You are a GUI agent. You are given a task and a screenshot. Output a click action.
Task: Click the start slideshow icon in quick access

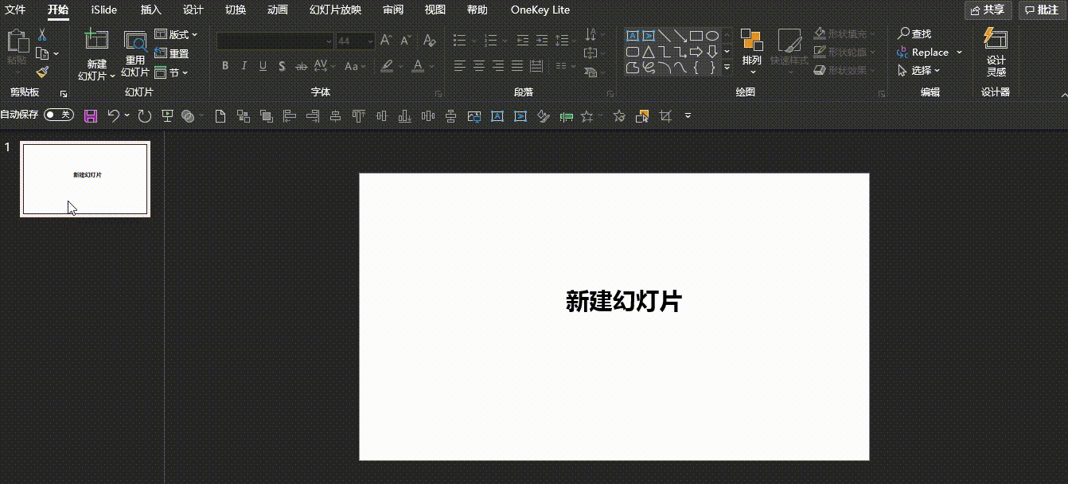(167, 116)
